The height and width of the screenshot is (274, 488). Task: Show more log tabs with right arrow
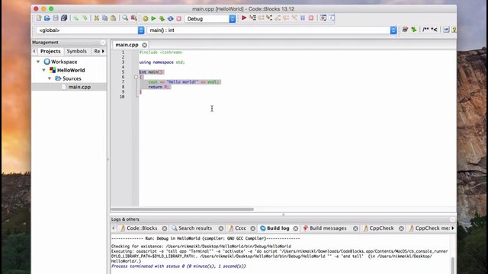click(x=453, y=228)
